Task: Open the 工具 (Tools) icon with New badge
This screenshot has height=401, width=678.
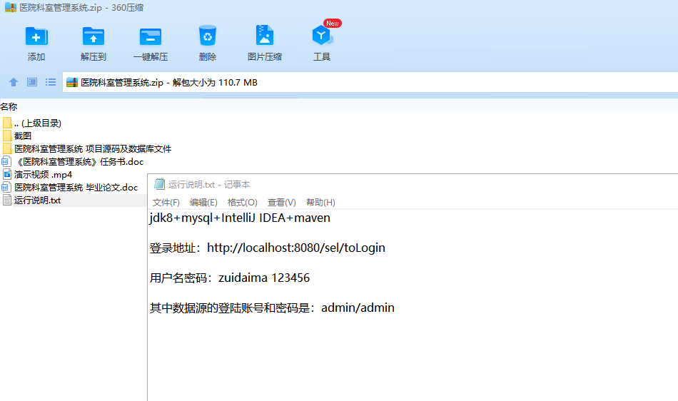Action: tap(322, 34)
